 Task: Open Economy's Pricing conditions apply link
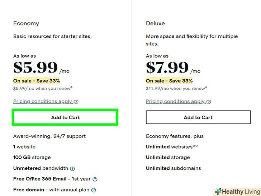pos(43,101)
